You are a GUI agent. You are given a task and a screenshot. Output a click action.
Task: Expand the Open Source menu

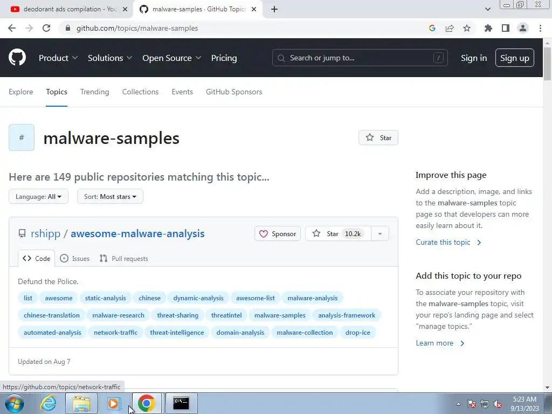click(172, 58)
